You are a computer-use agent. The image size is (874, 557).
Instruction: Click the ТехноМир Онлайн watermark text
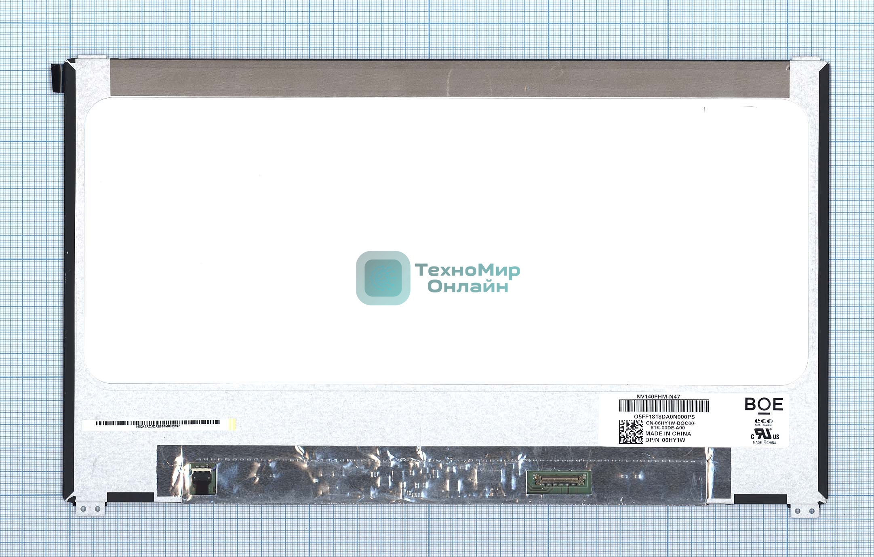coord(468,278)
